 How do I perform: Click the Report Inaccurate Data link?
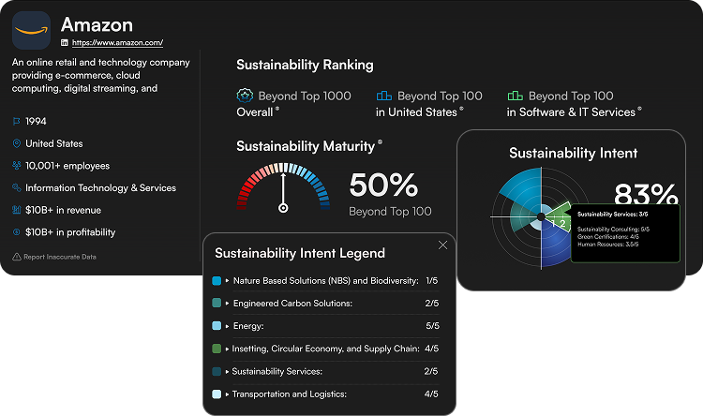click(60, 257)
